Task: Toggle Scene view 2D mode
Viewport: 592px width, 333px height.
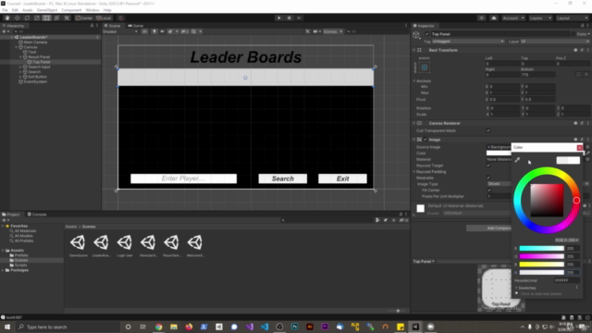Action: [144, 31]
